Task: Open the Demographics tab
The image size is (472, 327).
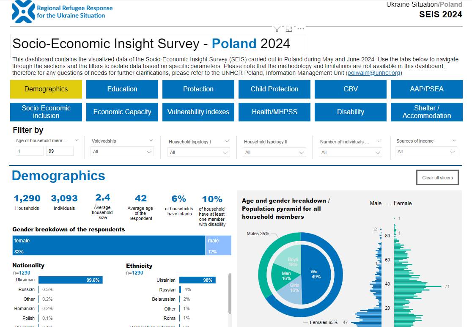Action: [x=46, y=89]
